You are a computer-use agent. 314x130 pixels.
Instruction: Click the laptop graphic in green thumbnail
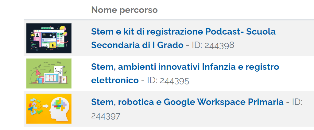point(52,78)
